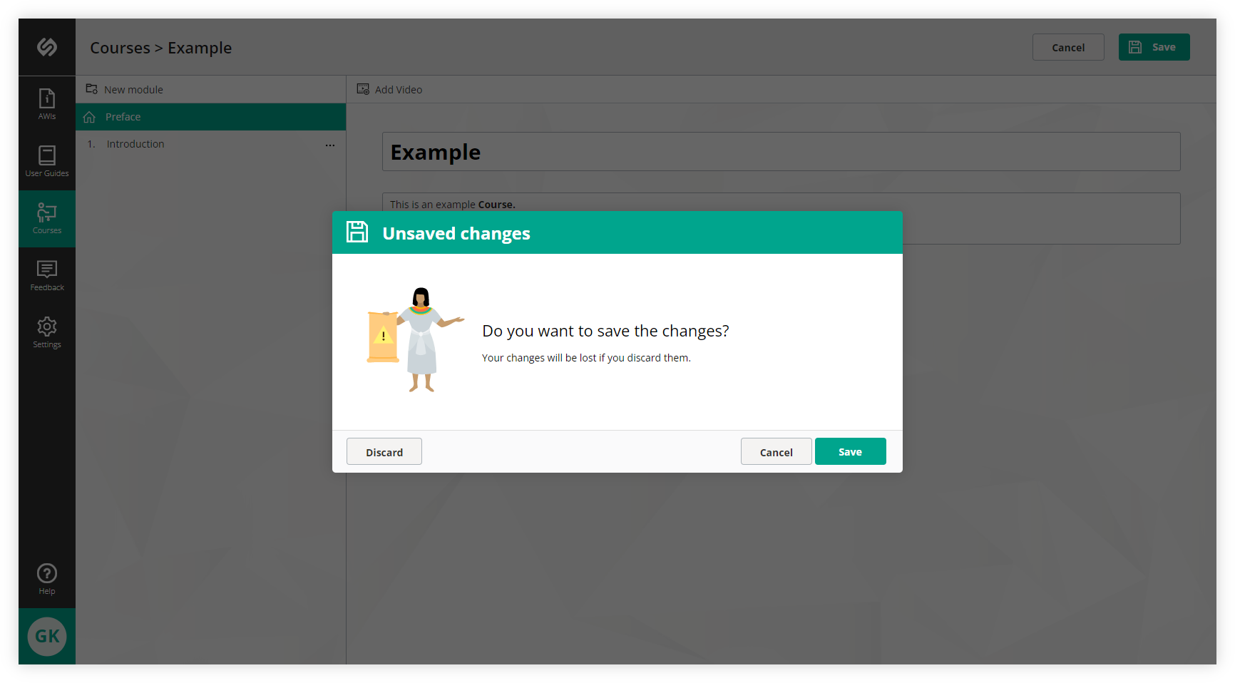Click the save disk icon in dialog header
The width and height of the screenshot is (1235, 683).
357,232
